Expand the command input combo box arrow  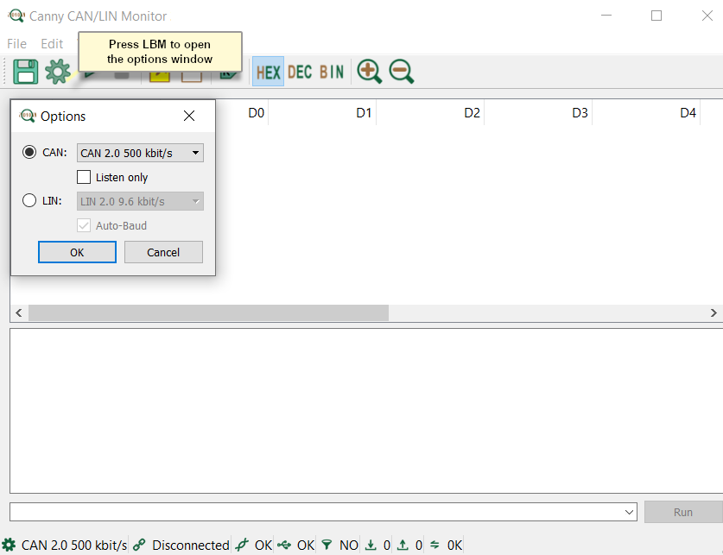(629, 512)
